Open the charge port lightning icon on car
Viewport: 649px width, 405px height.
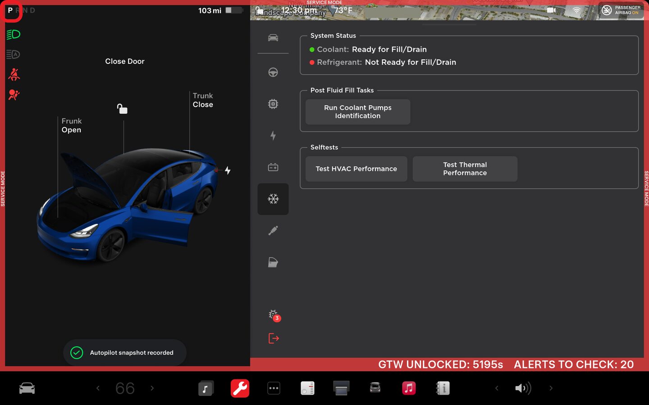click(228, 171)
